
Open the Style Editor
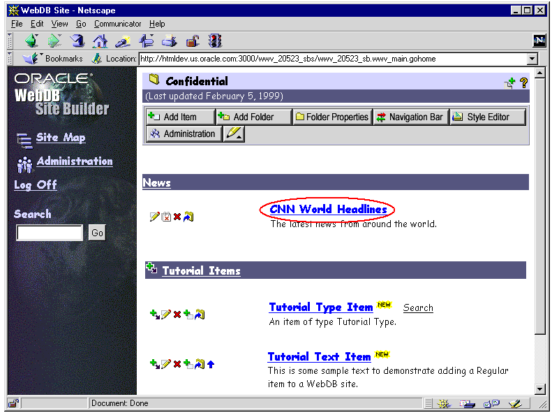pyautogui.click(x=487, y=117)
